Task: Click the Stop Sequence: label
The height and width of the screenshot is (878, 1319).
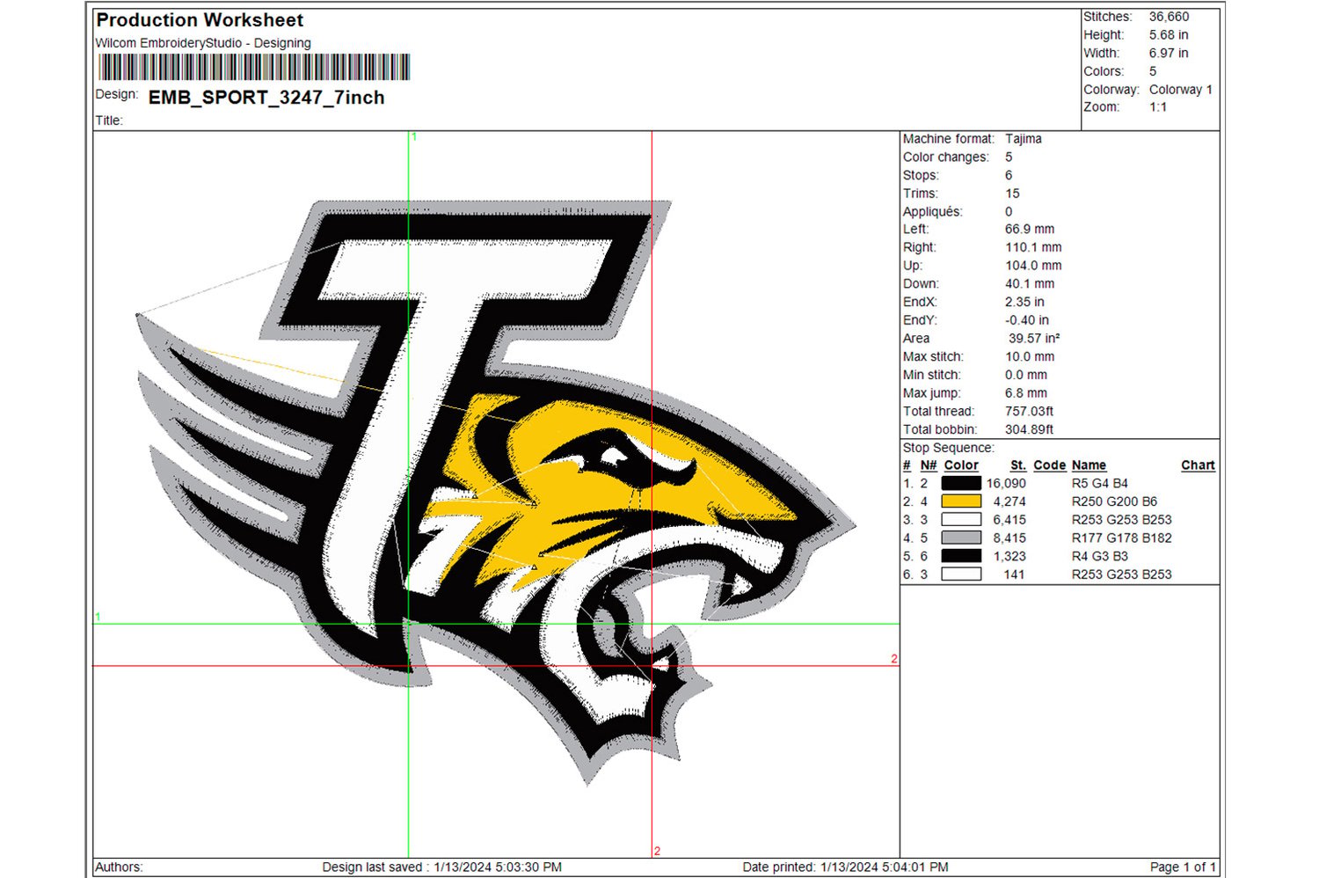Action: point(949,448)
